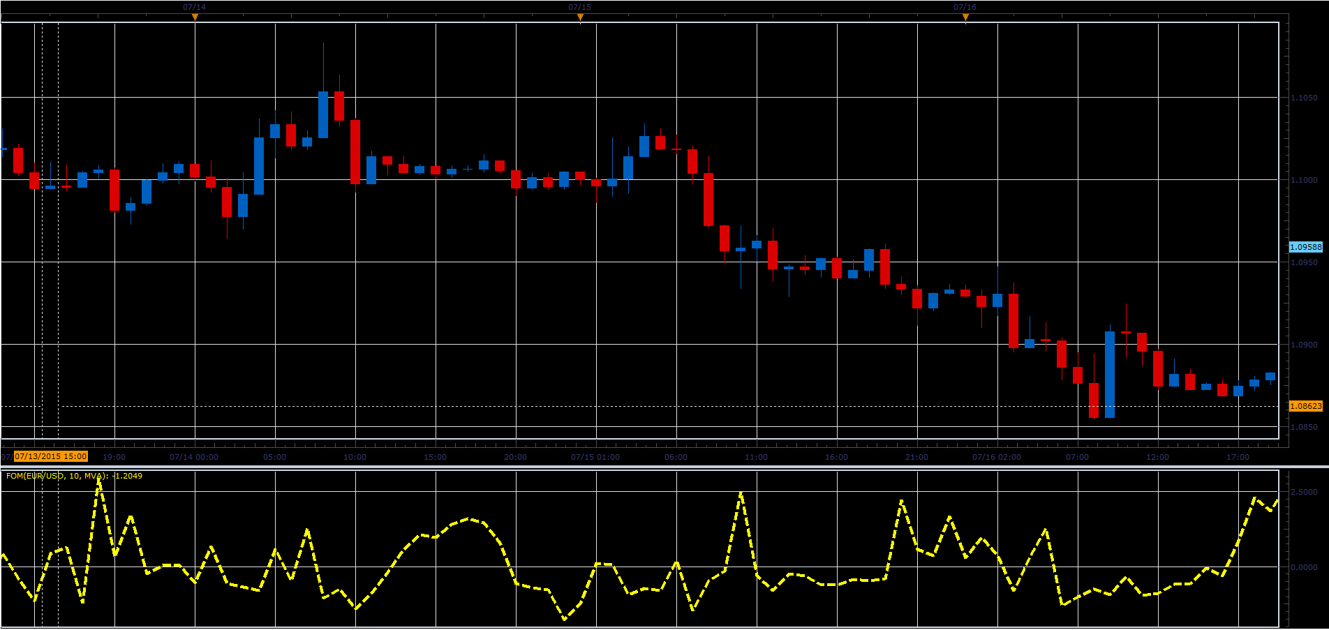The width and height of the screenshot is (1329, 630).
Task: Click the 16:00 time axis label
Action: [x=837, y=457]
